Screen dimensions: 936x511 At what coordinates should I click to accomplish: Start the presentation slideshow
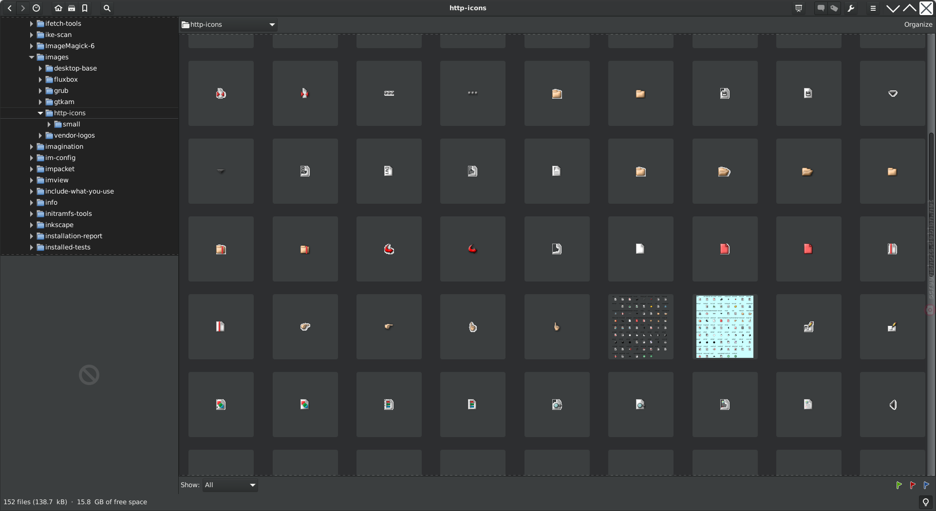click(x=799, y=8)
